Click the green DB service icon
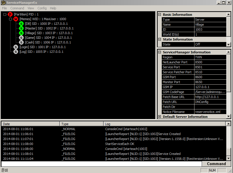The height and width of the screenshot is (173, 233). [21, 24]
